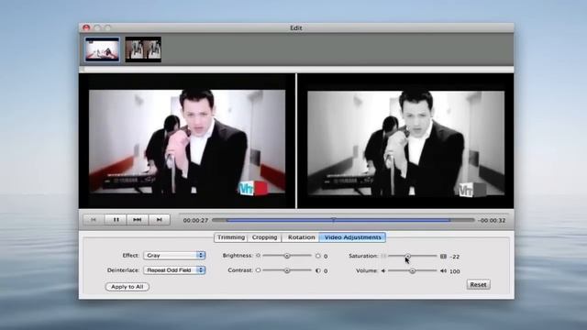Click Apply to All button
The height and width of the screenshot is (330, 587).
(x=127, y=287)
